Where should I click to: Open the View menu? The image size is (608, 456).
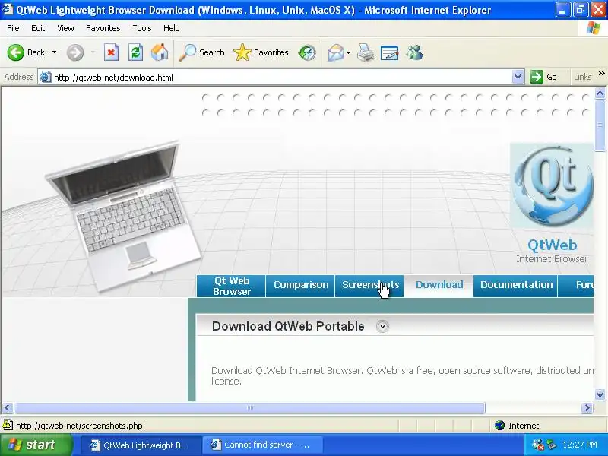(x=65, y=28)
